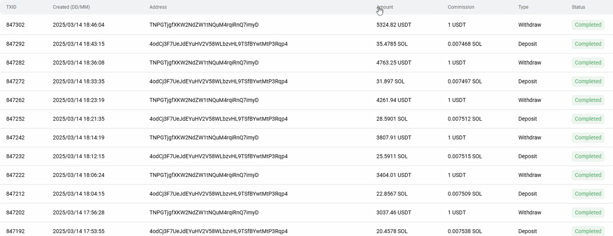Image resolution: width=613 pixels, height=236 pixels.
Task: Sort by the TXID column header
Action: (11, 7)
